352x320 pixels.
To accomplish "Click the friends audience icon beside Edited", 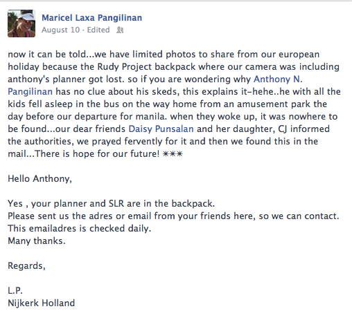I will pyautogui.click(x=120, y=30).
